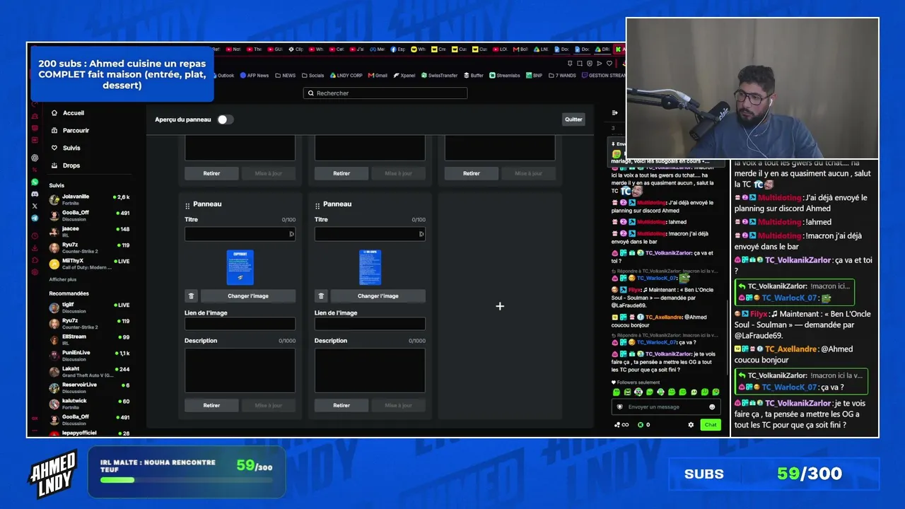The width and height of the screenshot is (905, 509).
Task: Open the 7 WANDS bookmarks folder
Action: [562, 76]
